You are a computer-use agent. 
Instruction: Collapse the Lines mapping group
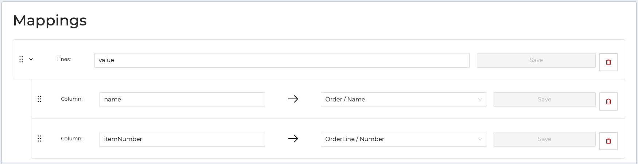[31, 59]
